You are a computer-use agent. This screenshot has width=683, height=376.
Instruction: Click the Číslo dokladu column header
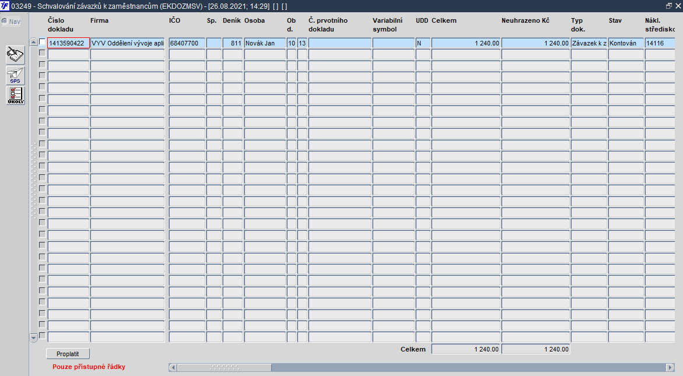click(x=61, y=25)
